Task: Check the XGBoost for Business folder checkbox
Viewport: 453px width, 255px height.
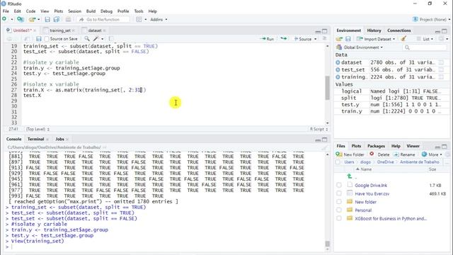Action: point(339,219)
